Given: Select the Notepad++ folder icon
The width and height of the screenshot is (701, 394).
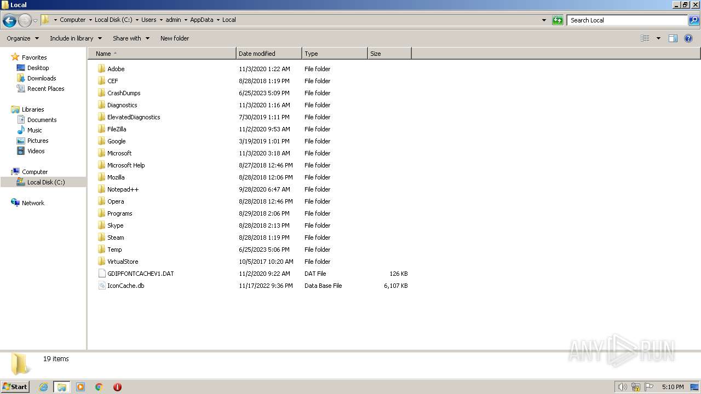Looking at the screenshot, I should [x=101, y=189].
